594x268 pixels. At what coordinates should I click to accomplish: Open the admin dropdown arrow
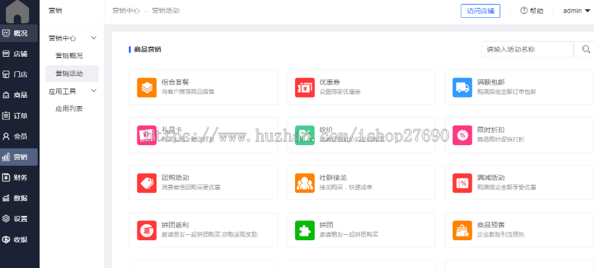pyautogui.click(x=587, y=11)
